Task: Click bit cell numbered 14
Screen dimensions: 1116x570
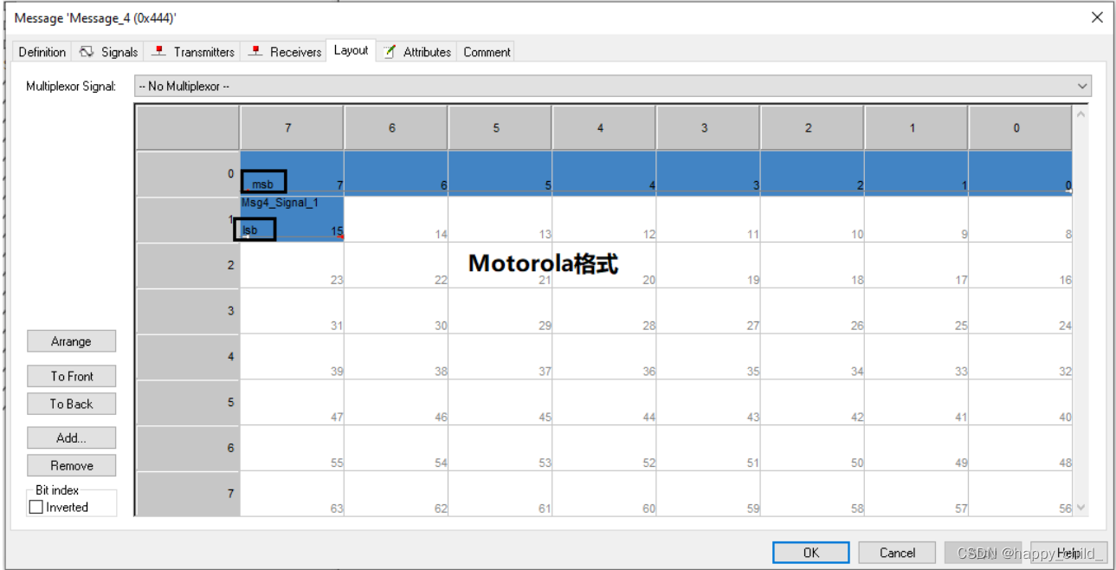Action: tap(396, 219)
